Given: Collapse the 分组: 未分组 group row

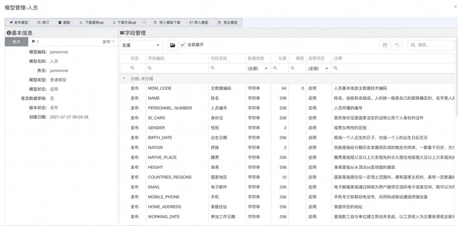Looking at the screenshot, I should 124,79.
